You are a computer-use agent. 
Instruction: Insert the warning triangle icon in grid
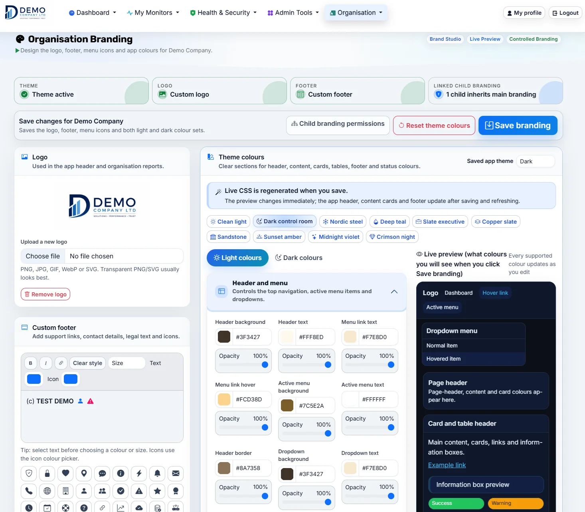tap(139, 491)
